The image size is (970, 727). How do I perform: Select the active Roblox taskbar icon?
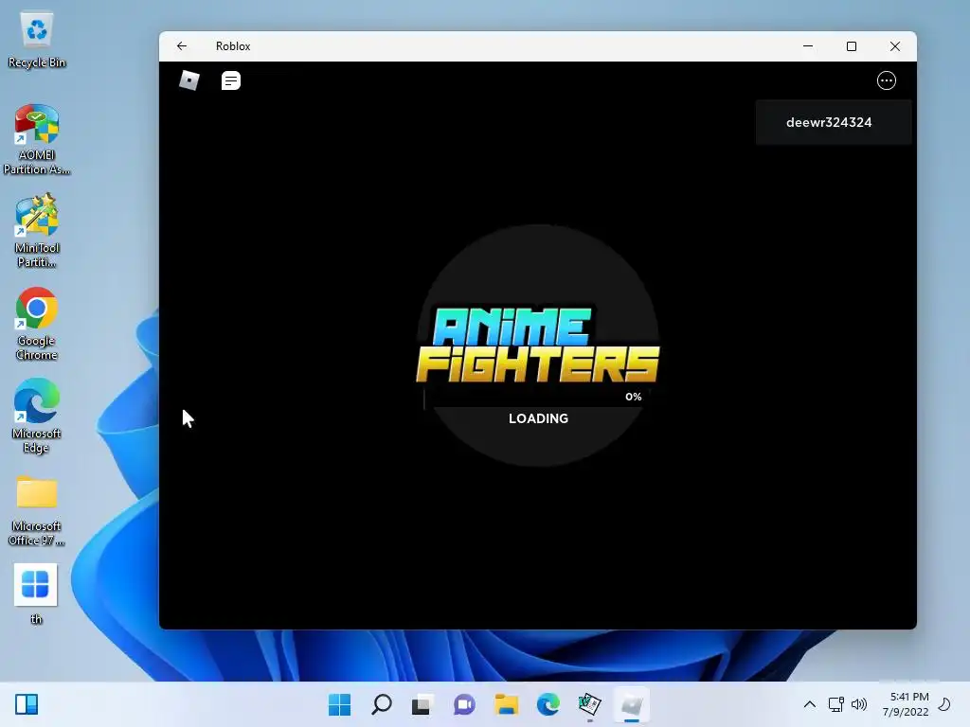tap(632, 704)
